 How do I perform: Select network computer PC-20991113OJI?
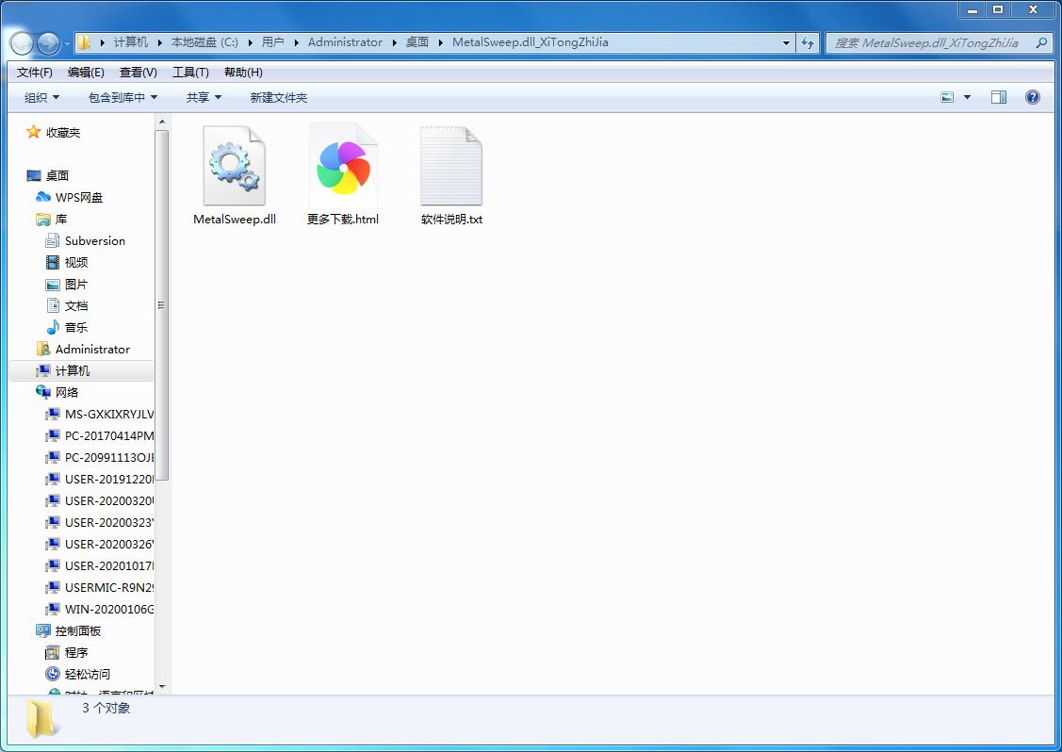[109, 457]
